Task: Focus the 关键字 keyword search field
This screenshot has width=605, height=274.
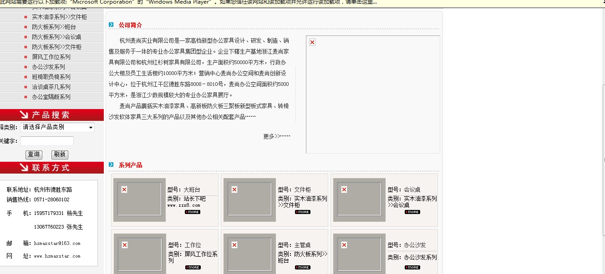Action: [x=47, y=141]
